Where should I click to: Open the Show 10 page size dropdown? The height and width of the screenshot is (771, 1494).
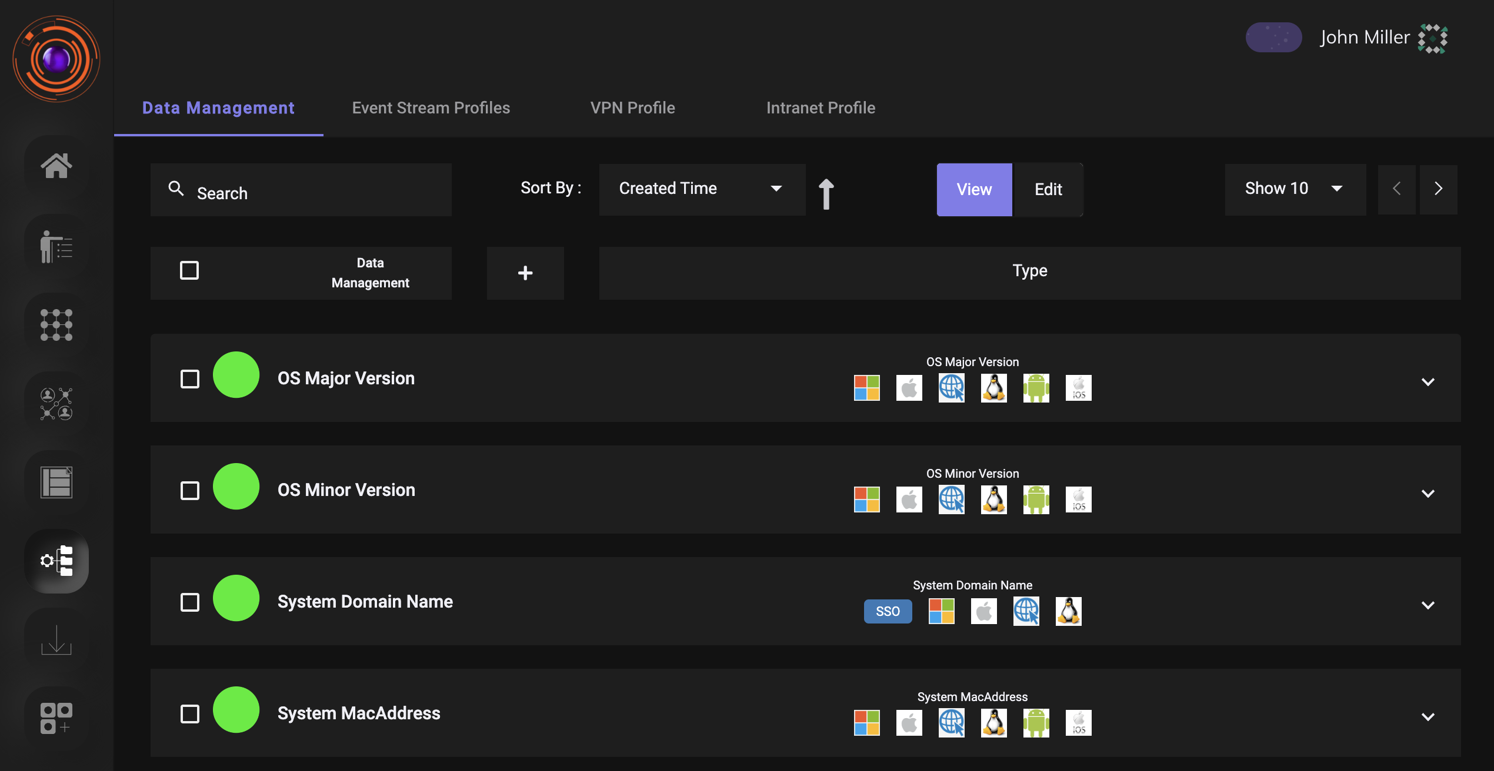click(1296, 189)
